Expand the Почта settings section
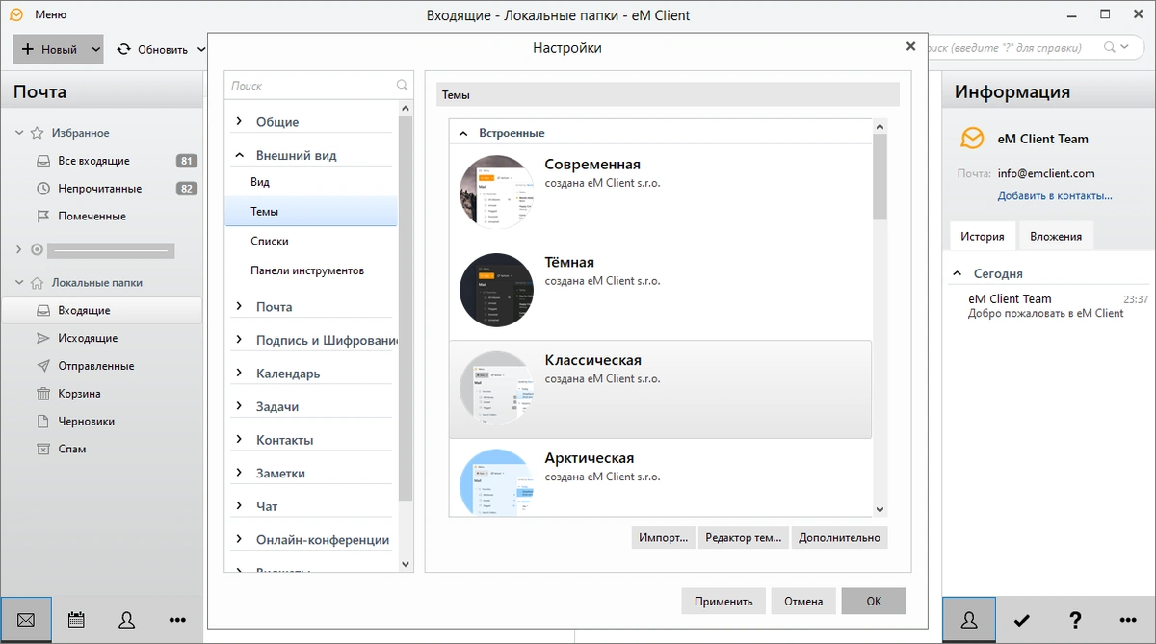 click(239, 306)
